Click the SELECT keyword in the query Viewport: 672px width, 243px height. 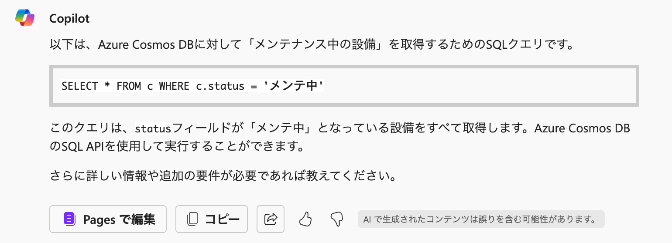[80, 86]
